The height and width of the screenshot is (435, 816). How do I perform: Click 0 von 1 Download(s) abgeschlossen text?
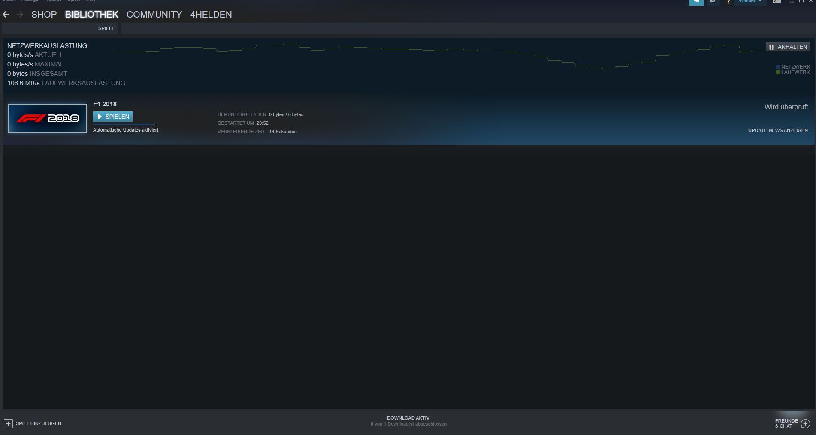[x=408, y=424]
